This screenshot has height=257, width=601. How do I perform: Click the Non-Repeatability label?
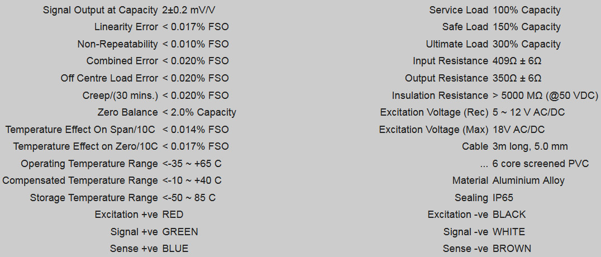point(117,44)
